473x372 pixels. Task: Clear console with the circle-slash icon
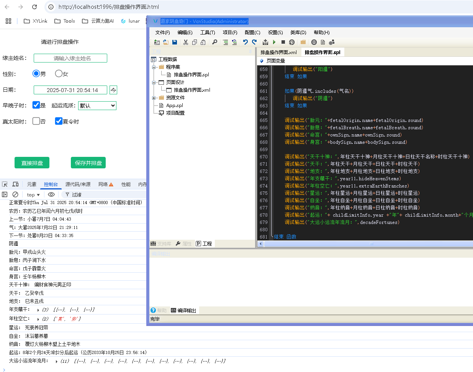pyautogui.click(x=15, y=194)
